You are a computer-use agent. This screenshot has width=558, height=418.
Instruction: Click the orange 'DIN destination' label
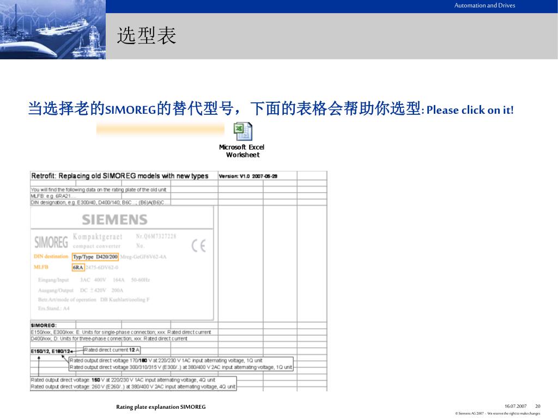[51, 256]
